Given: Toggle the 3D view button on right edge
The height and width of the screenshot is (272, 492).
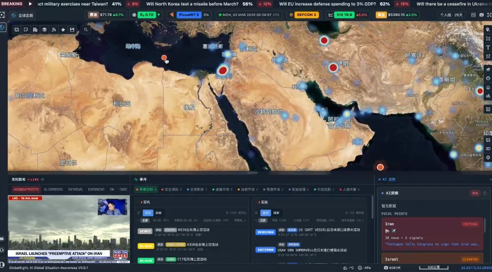Looking at the screenshot, I should click(x=487, y=148).
